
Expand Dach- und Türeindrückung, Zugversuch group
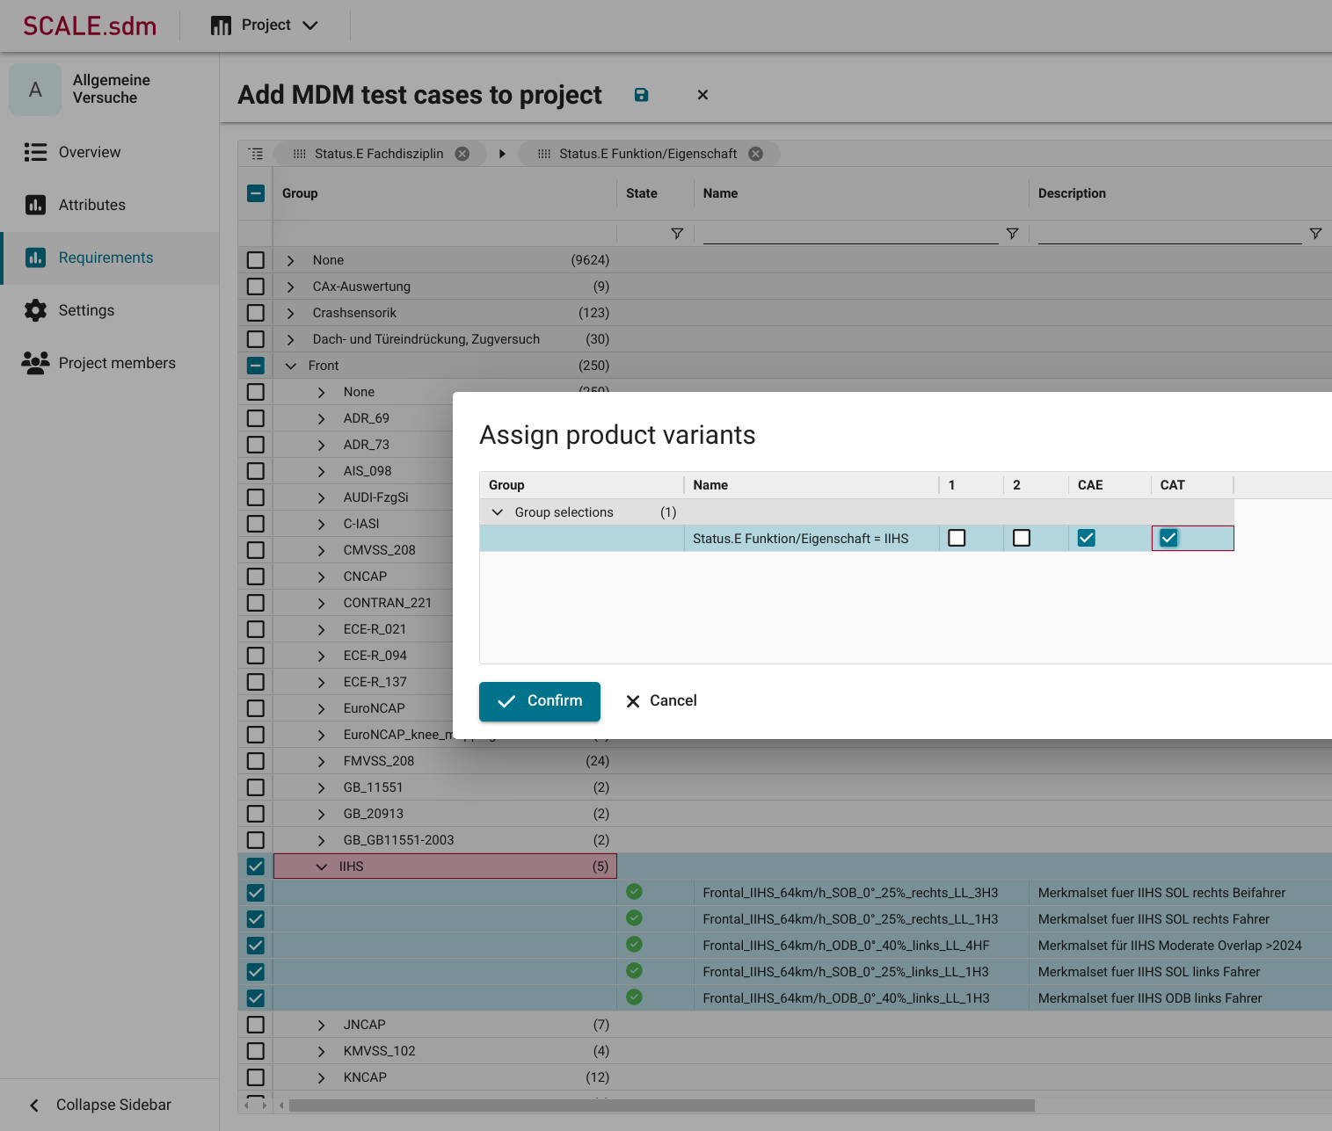(291, 340)
